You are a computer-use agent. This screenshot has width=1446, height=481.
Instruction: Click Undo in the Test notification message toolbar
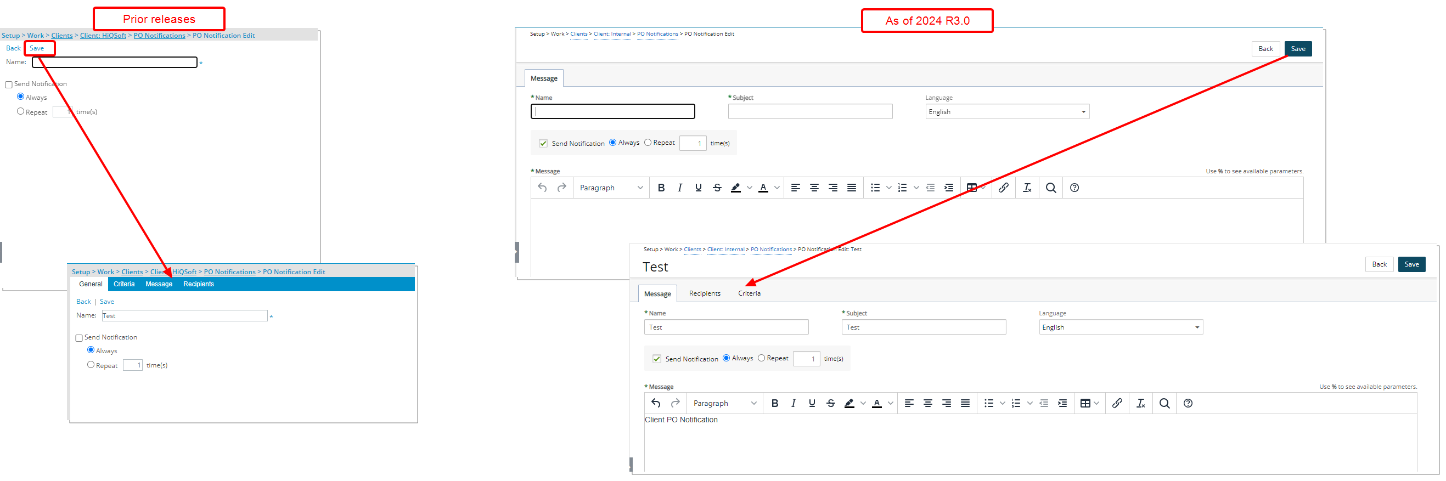pyautogui.click(x=656, y=403)
